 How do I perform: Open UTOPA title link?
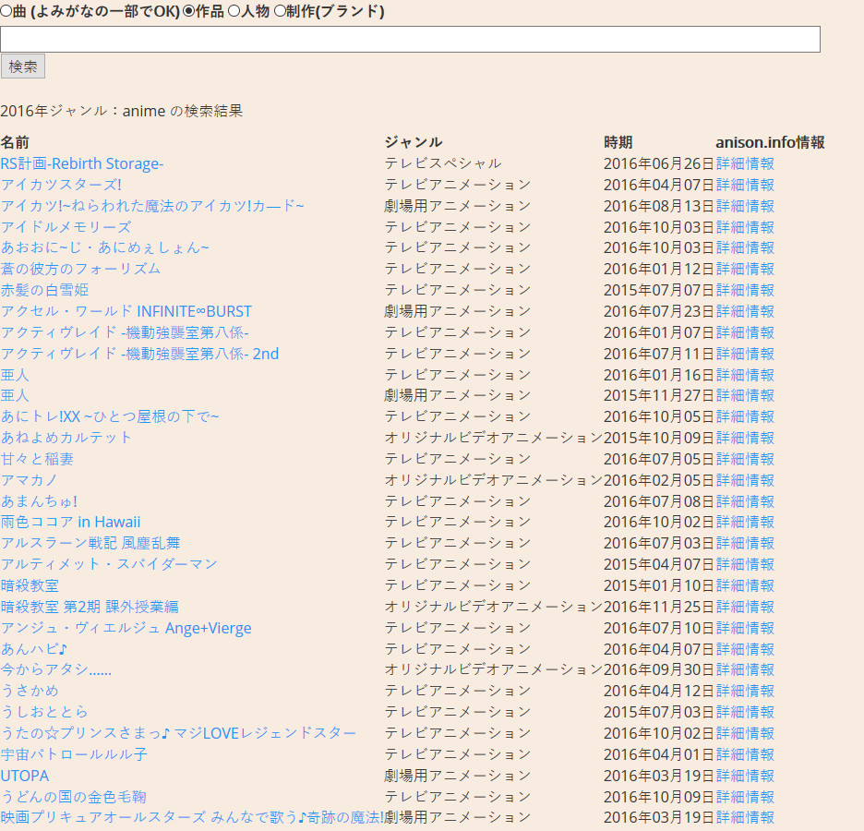coord(25,776)
